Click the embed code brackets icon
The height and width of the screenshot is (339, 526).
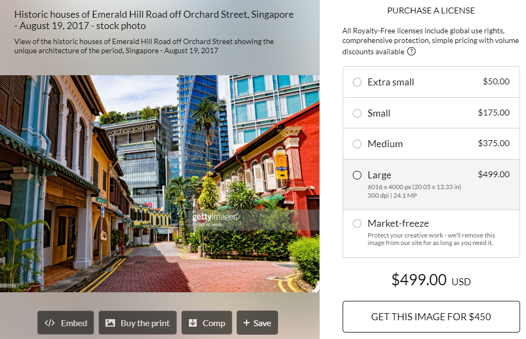(49, 323)
